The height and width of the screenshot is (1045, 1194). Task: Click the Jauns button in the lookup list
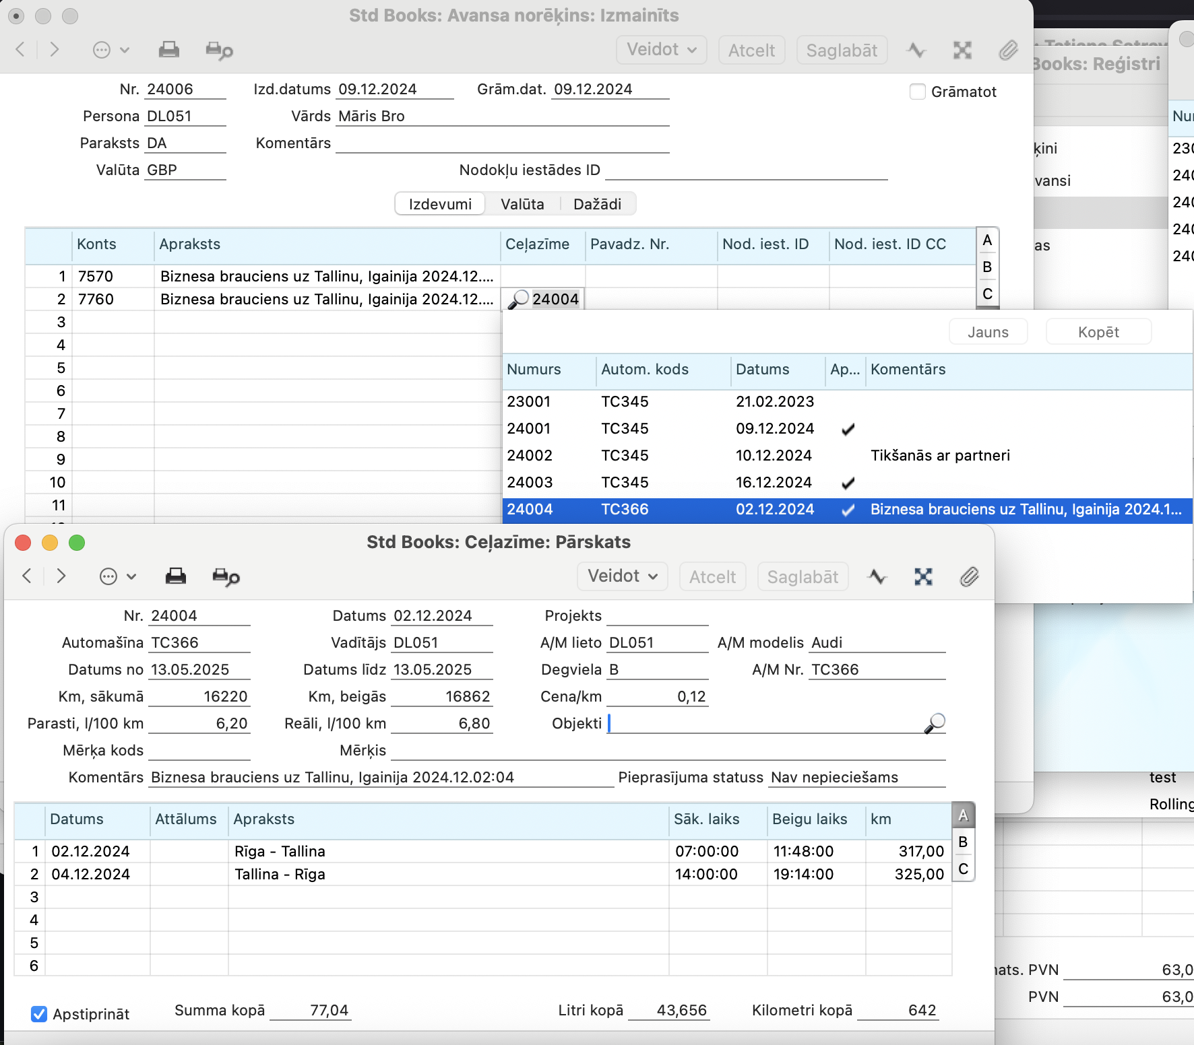click(x=988, y=332)
